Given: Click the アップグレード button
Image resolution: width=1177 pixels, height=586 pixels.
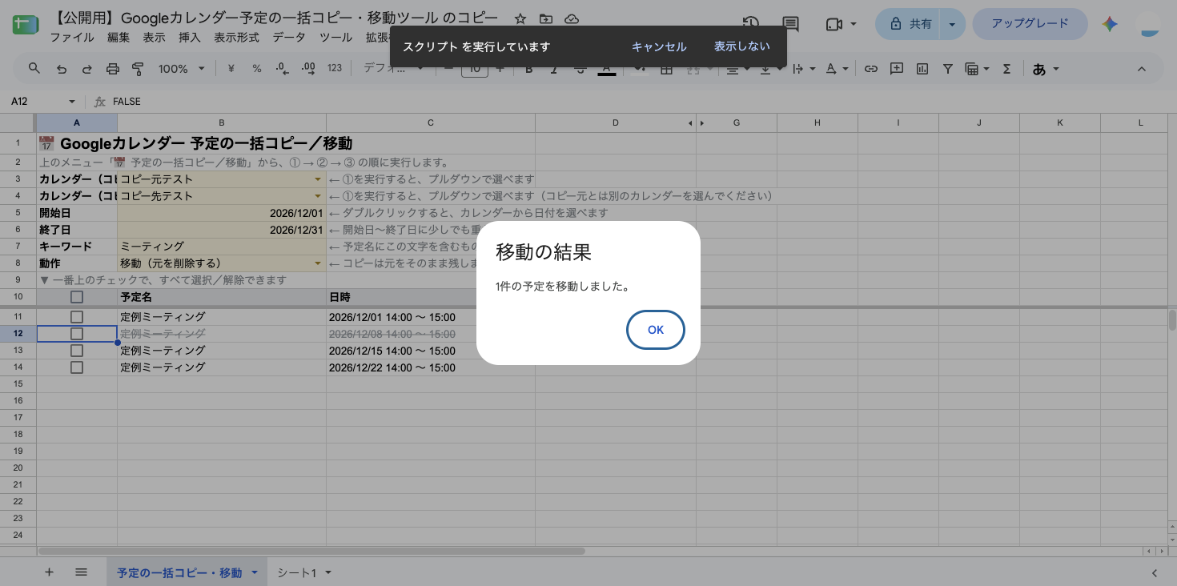Looking at the screenshot, I should pyautogui.click(x=1030, y=24).
